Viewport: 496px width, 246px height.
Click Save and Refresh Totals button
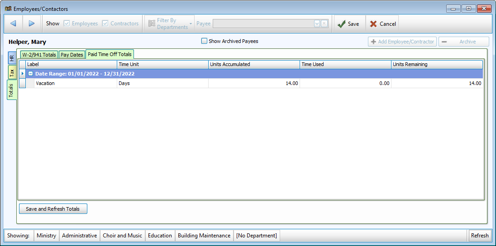53,209
